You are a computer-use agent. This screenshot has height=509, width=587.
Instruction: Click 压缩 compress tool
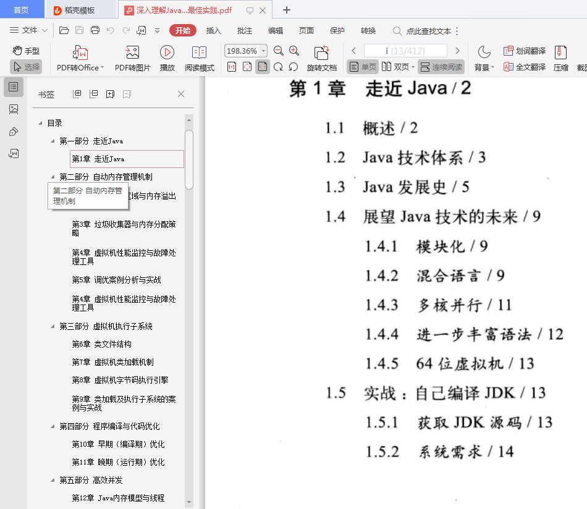coord(561,59)
